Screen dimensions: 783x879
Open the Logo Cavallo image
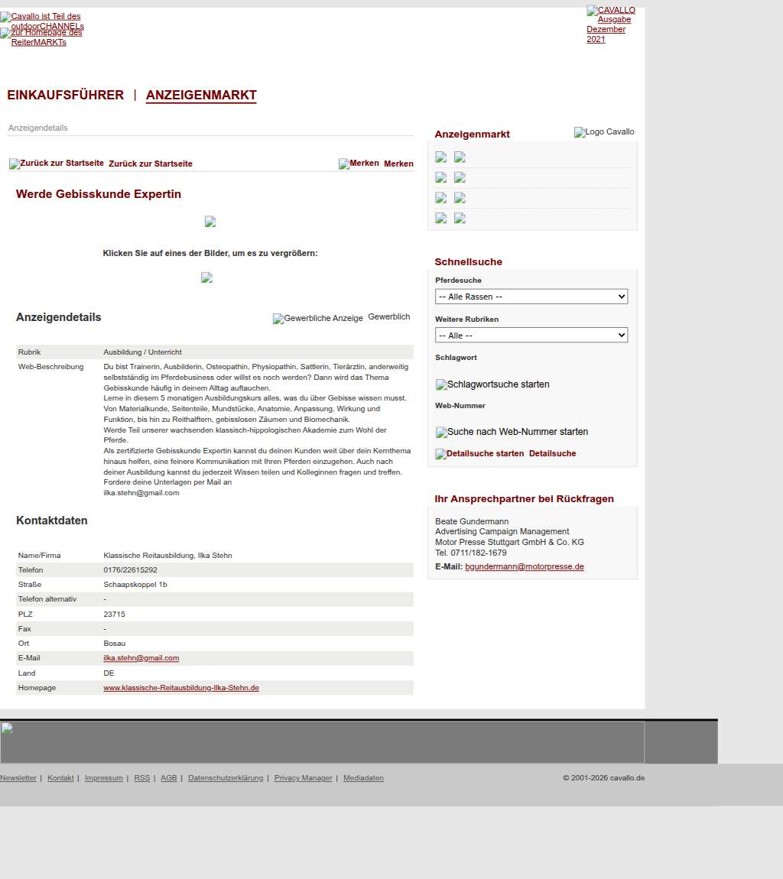click(x=604, y=132)
